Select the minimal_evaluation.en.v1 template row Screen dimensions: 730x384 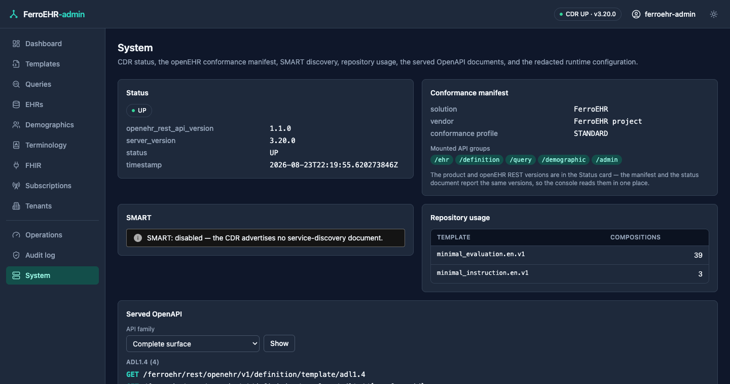(x=570, y=255)
